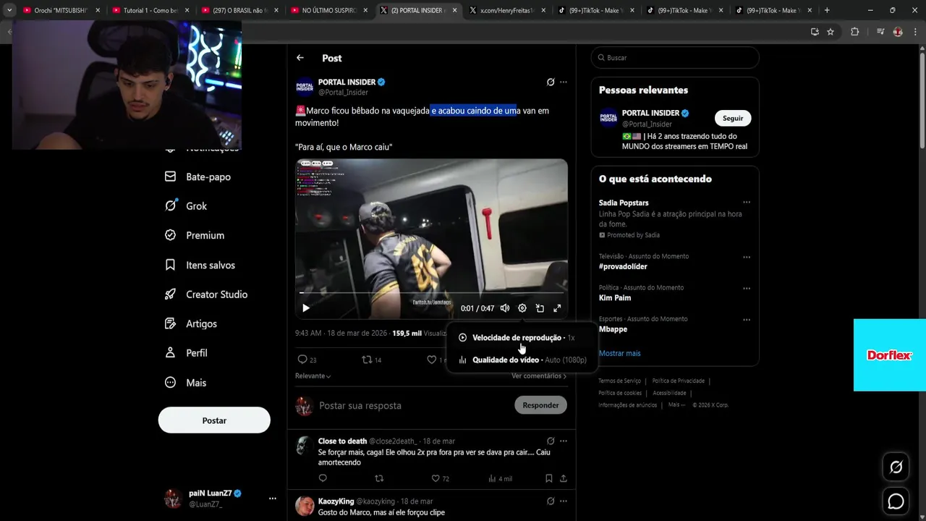View analytics 4 mil on comment
This screenshot has height=521, width=926.
coord(500,478)
